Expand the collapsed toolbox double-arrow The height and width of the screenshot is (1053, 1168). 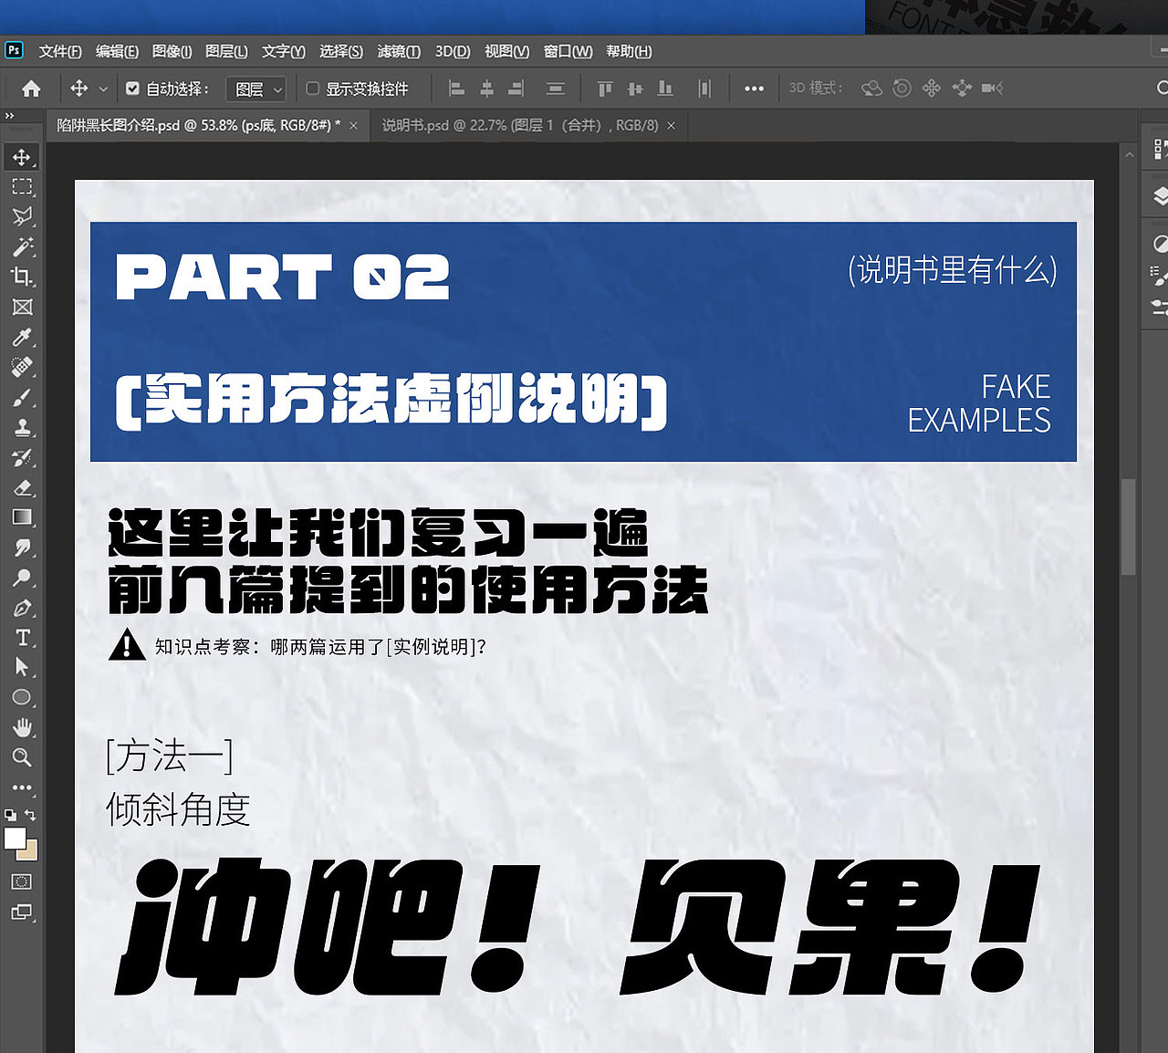(x=10, y=116)
